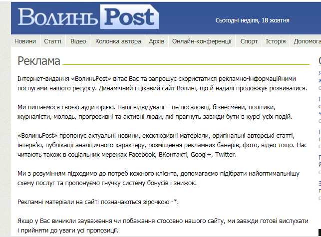
Task: Open the Архів page
Action: (x=156, y=41)
